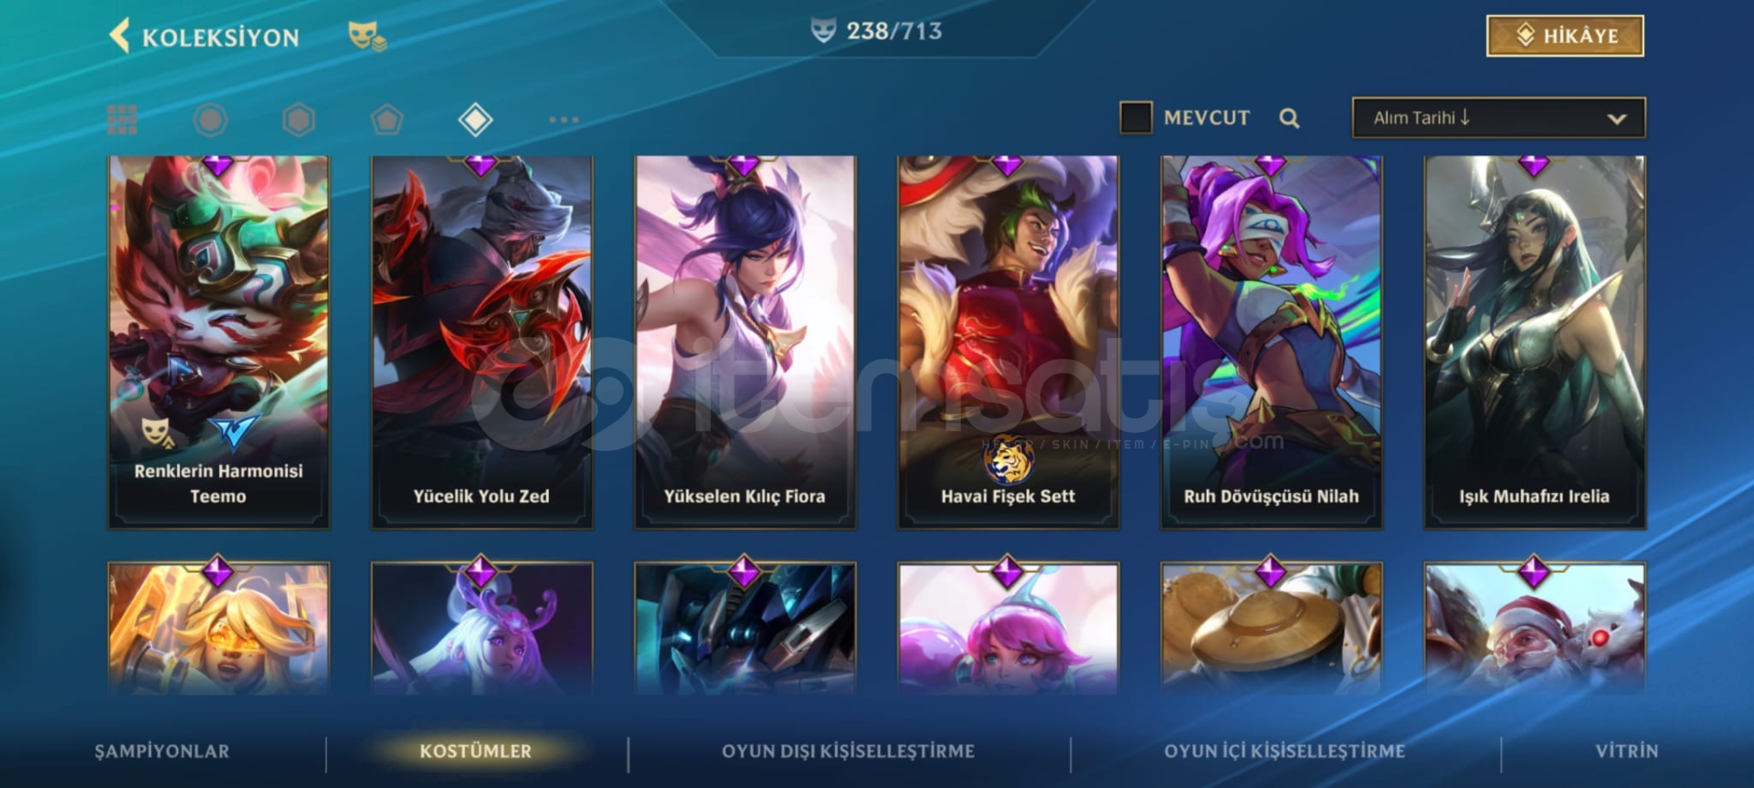The height and width of the screenshot is (788, 1754).
Task: Open the Oyun İçi Kişiselleştirme tab
Action: tap(1284, 751)
